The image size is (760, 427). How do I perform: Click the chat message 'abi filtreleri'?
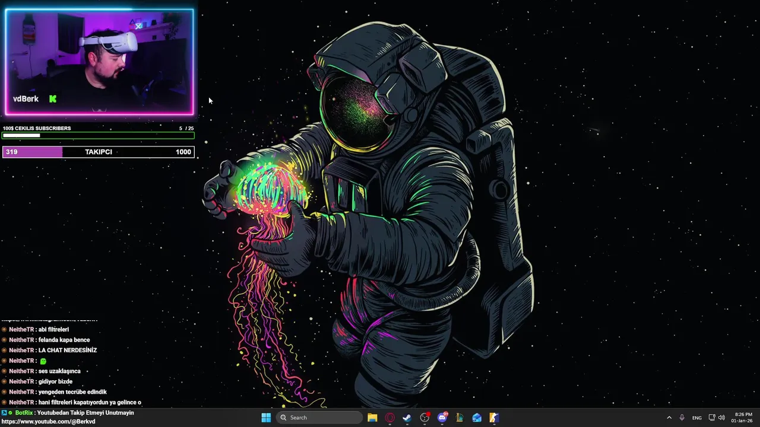click(x=53, y=330)
